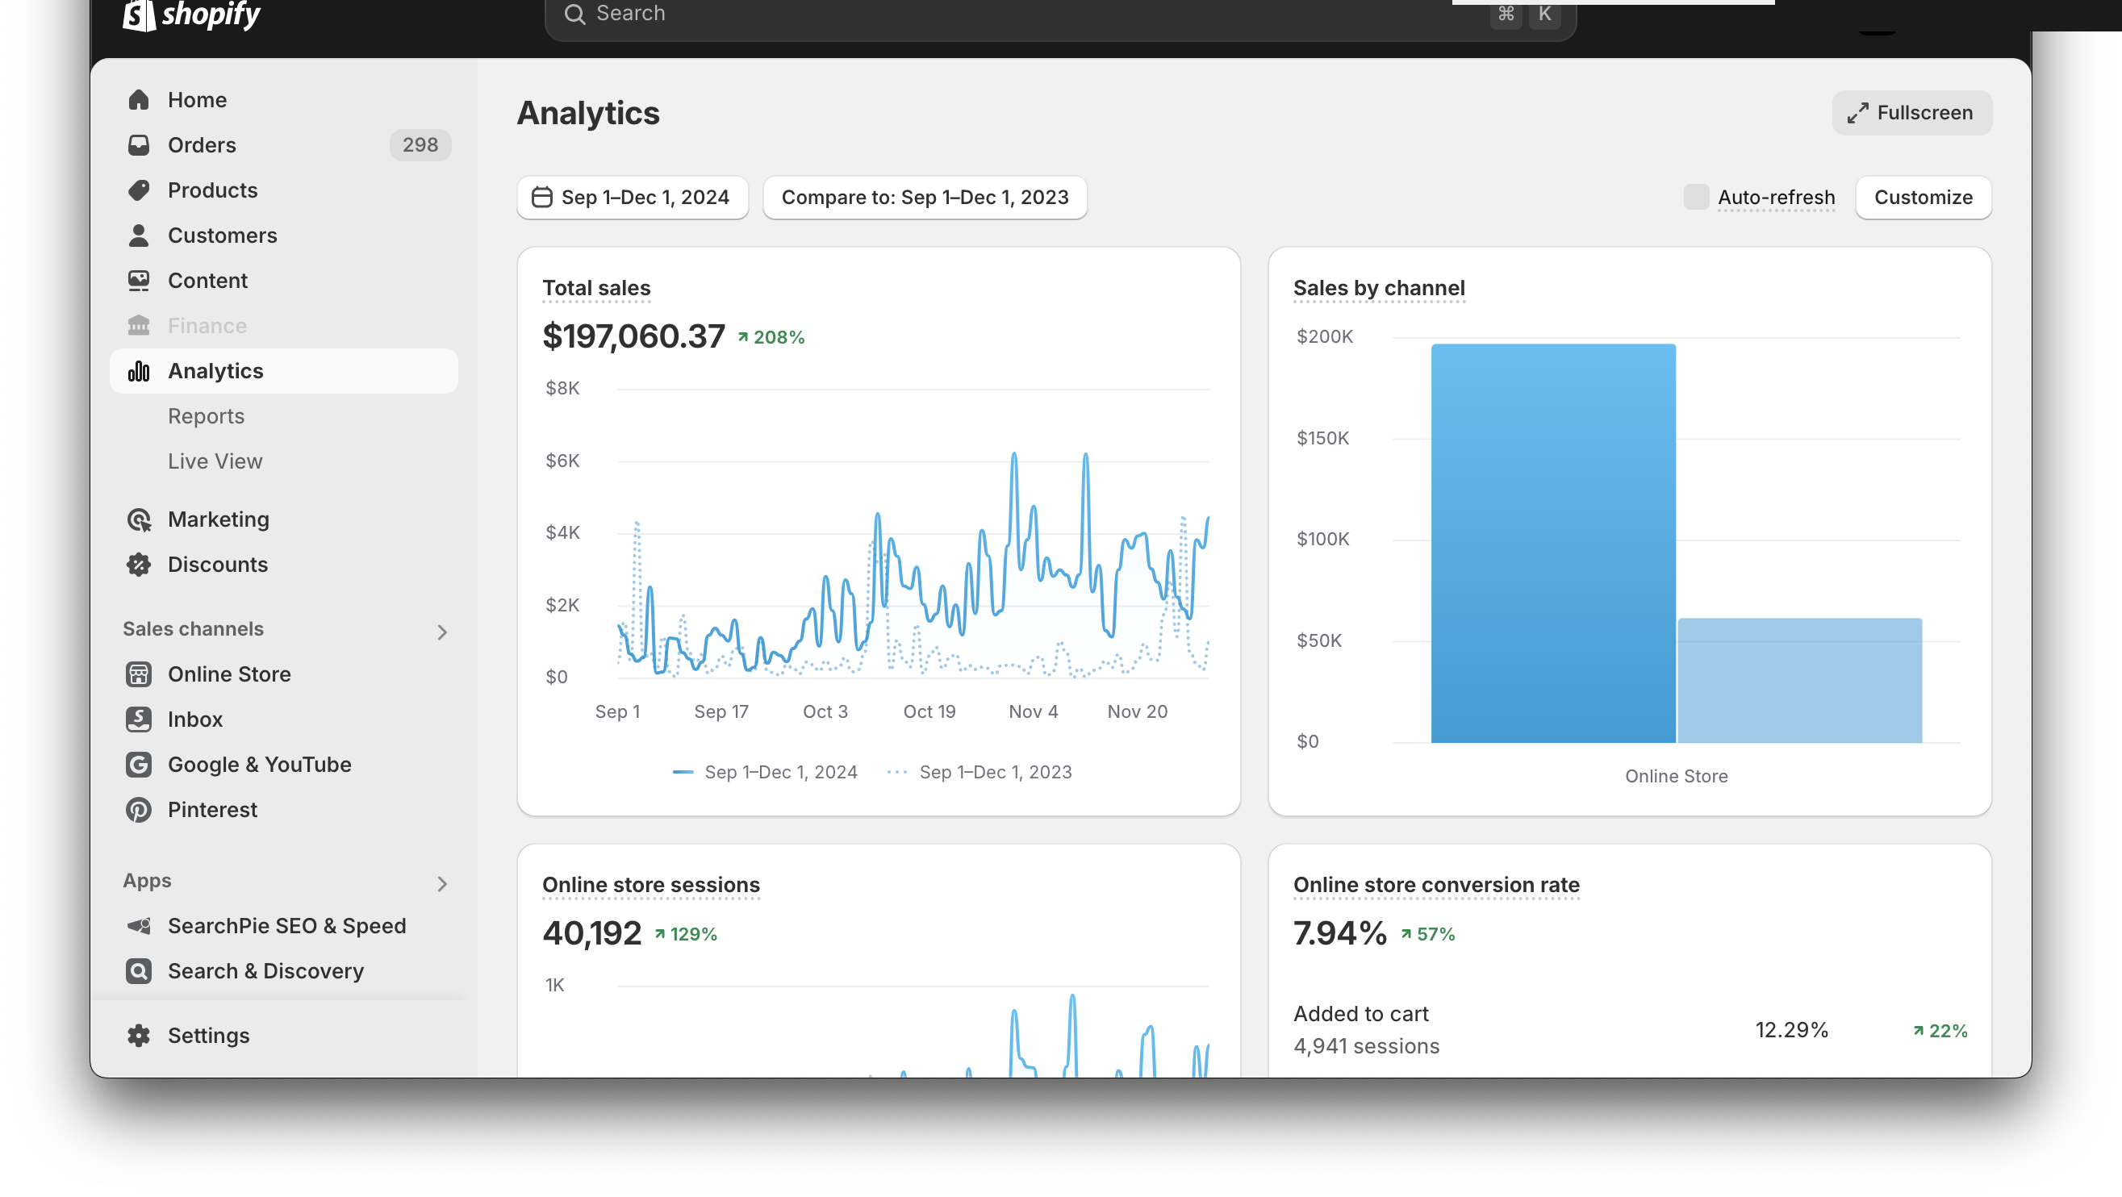Open Marketing in the sidebar
The image size is (2122, 1197).
(x=284, y=519)
